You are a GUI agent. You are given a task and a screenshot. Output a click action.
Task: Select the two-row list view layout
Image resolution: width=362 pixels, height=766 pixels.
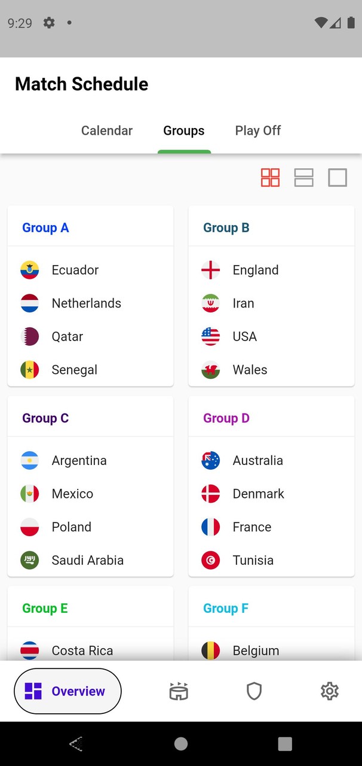303,177
